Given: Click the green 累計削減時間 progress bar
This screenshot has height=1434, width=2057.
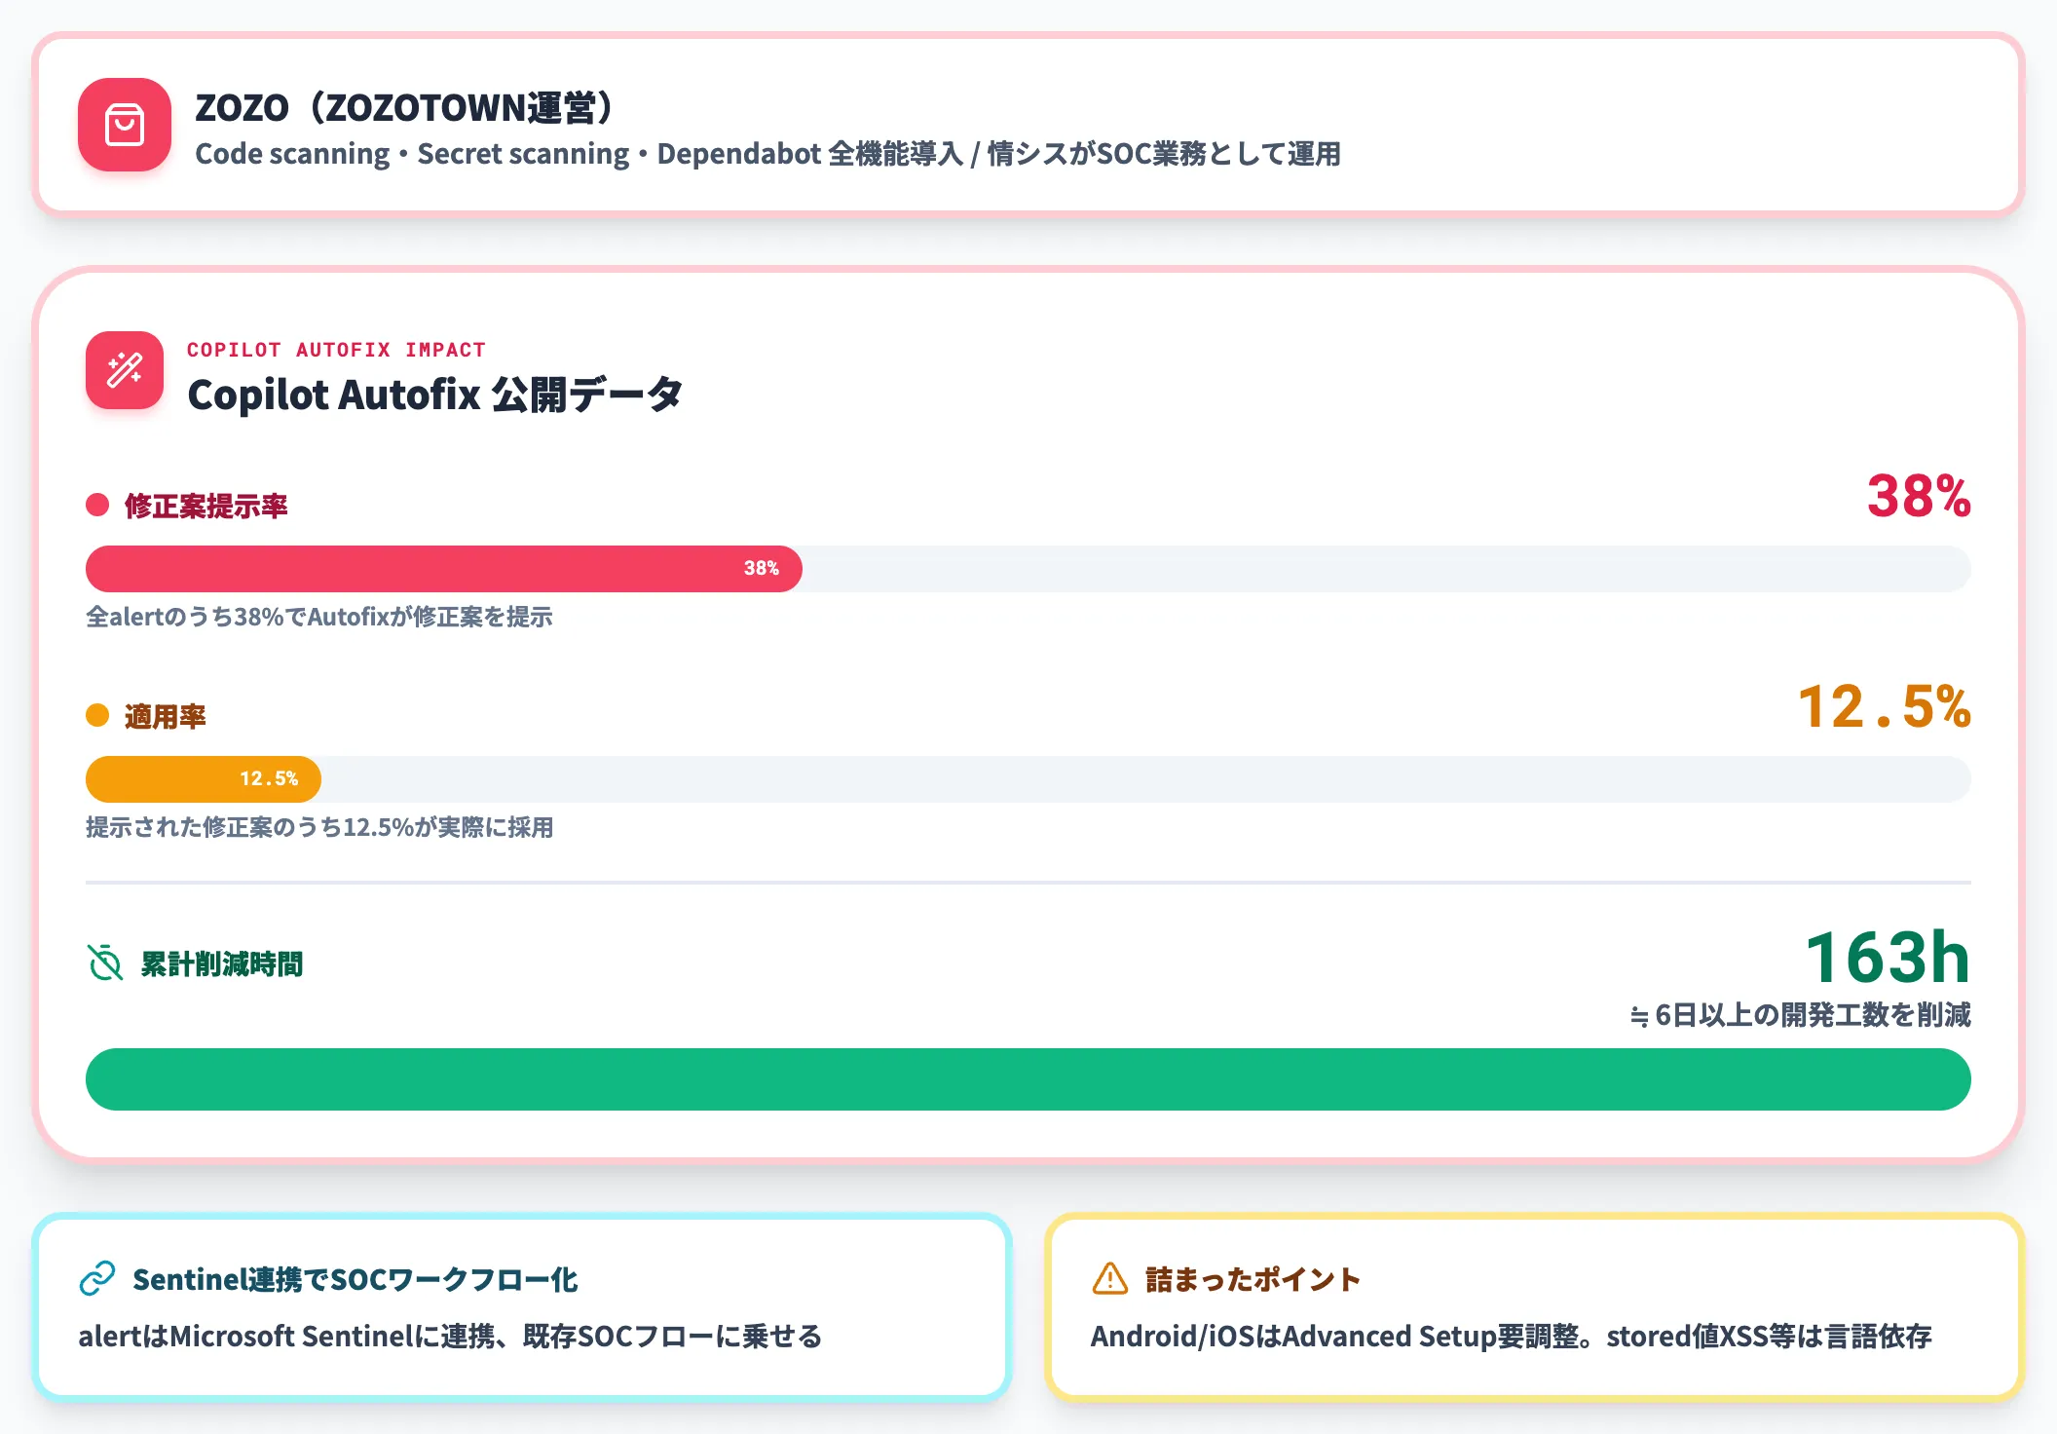Looking at the screenshot, I should tap(1028, 1079).
